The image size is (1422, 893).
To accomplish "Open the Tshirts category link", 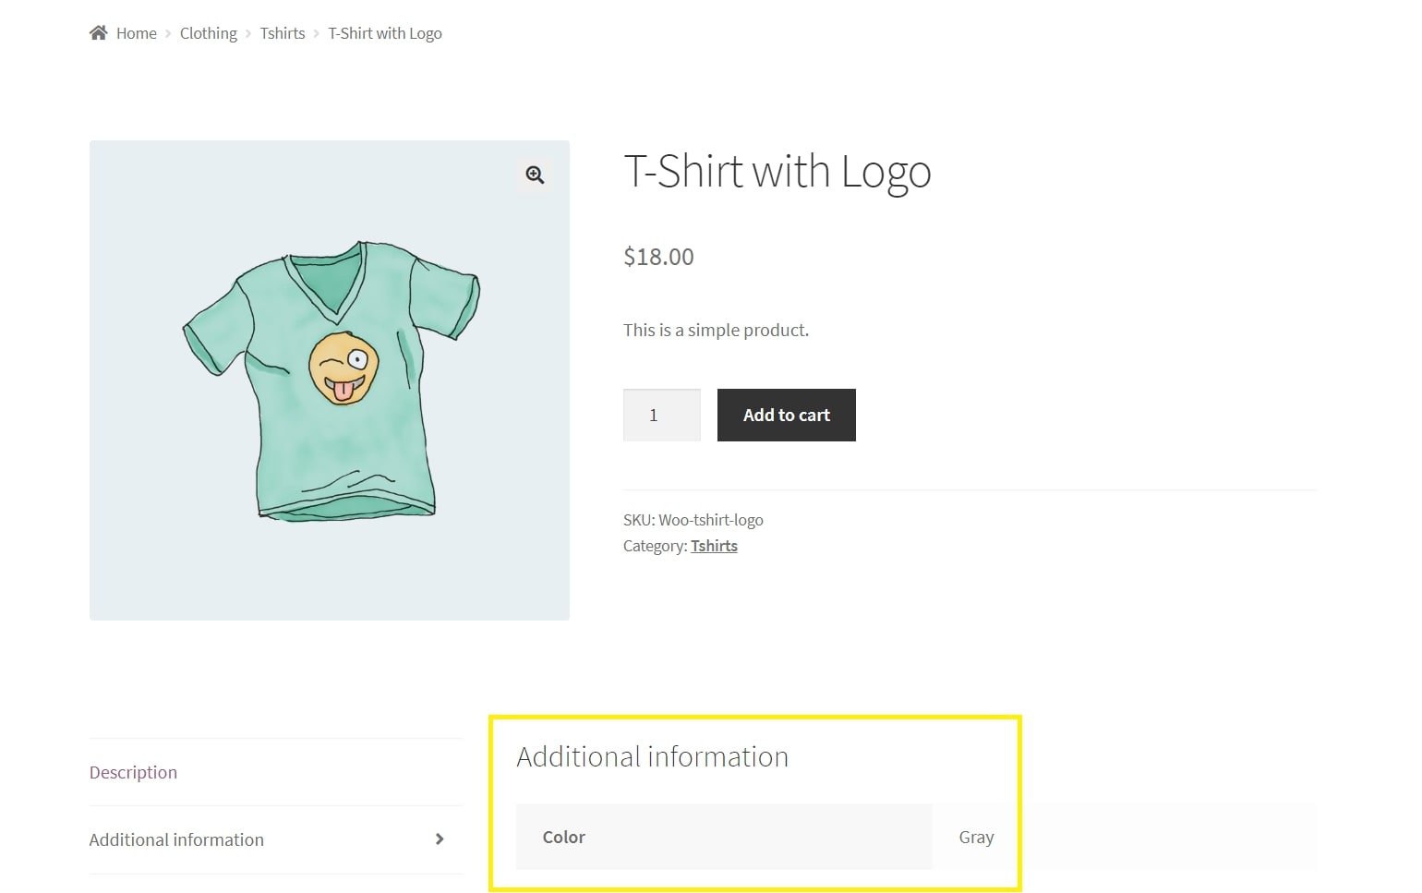I will point(714,545).
